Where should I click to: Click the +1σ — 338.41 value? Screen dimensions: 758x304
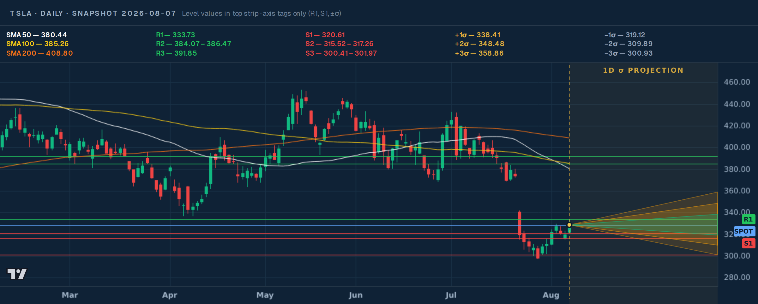coord(478,35)
